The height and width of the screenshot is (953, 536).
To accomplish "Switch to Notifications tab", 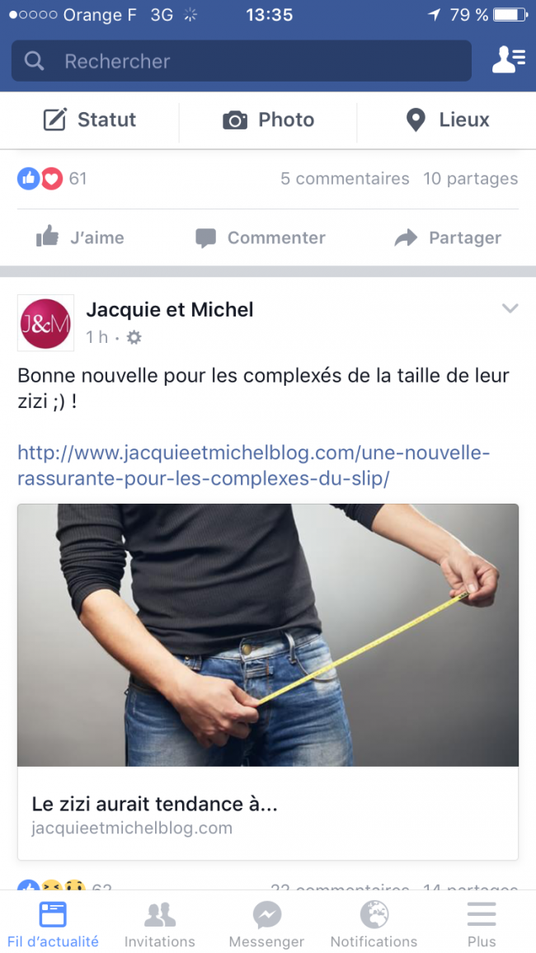I will [x=374, y=922].
